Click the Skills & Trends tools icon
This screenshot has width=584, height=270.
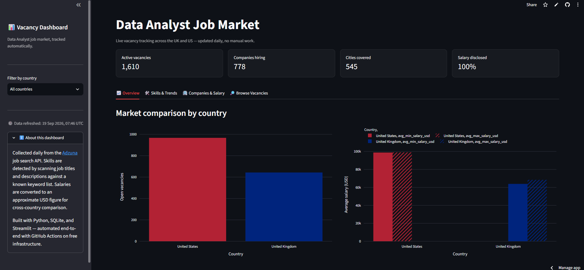(147, 93)
